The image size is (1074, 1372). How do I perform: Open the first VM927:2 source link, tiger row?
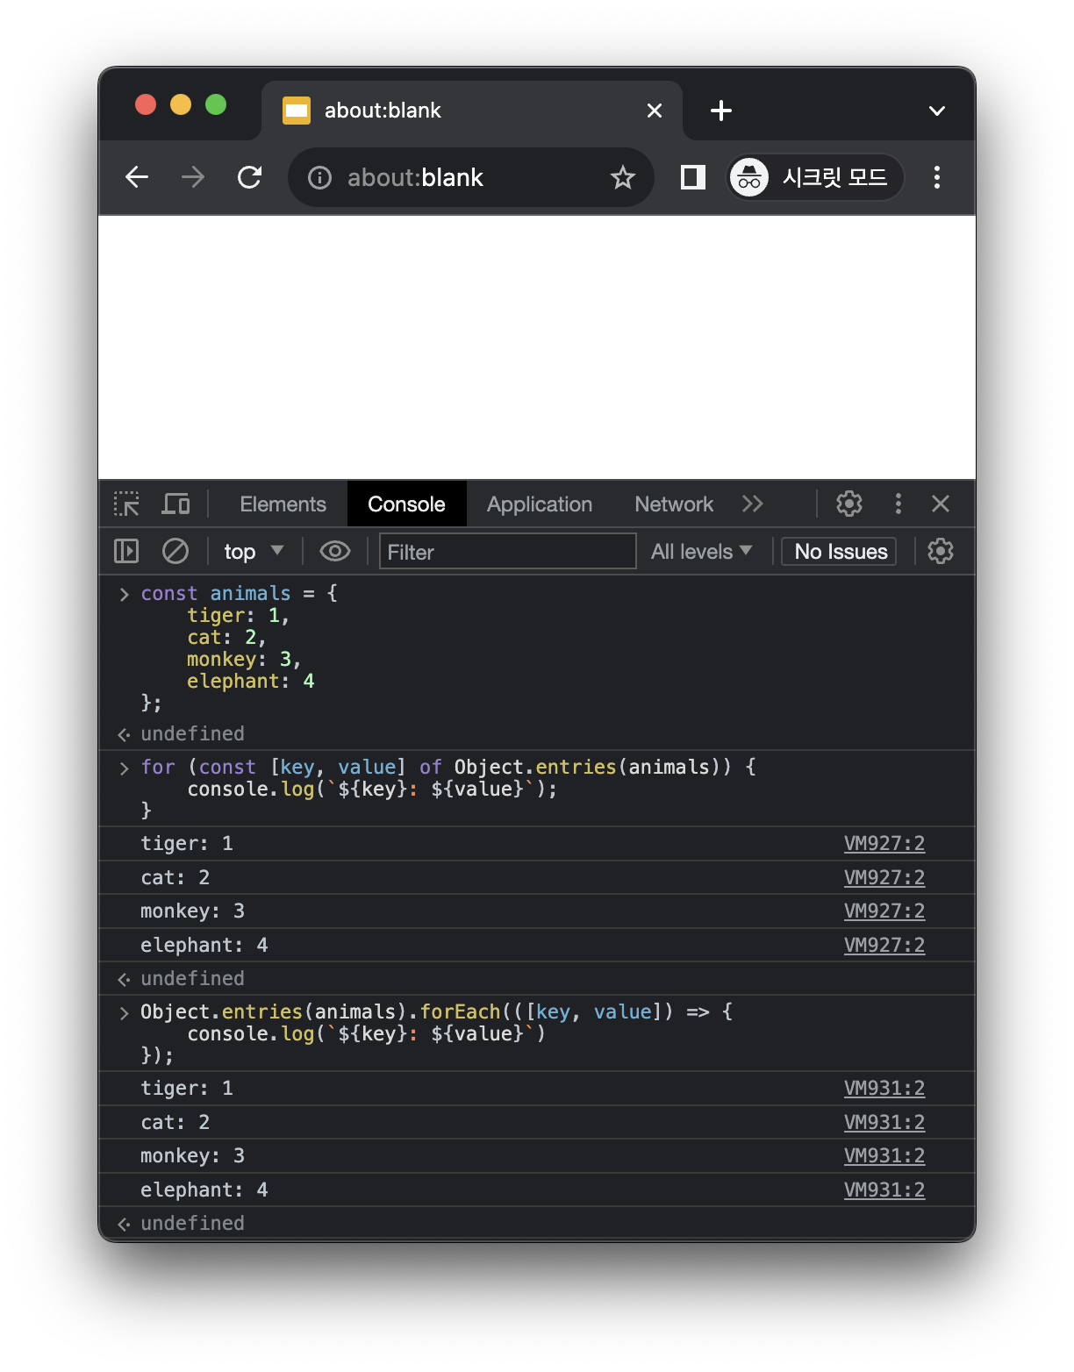[x=884, y=844]
